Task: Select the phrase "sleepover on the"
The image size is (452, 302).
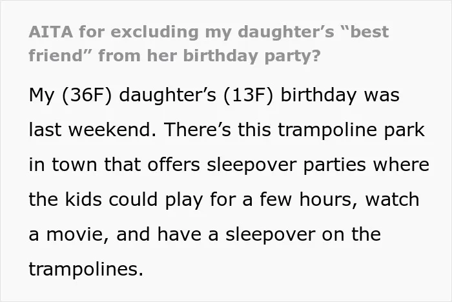Action: [x=303, y=235]
